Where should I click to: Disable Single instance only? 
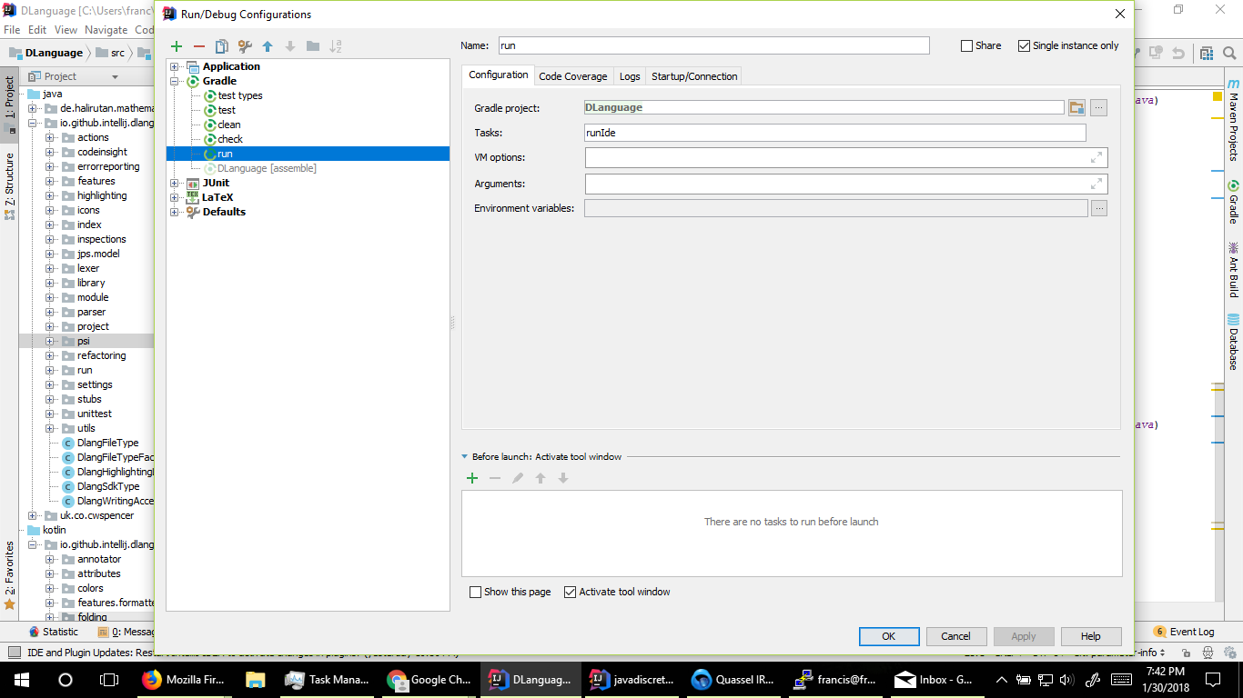(1024, 45)
